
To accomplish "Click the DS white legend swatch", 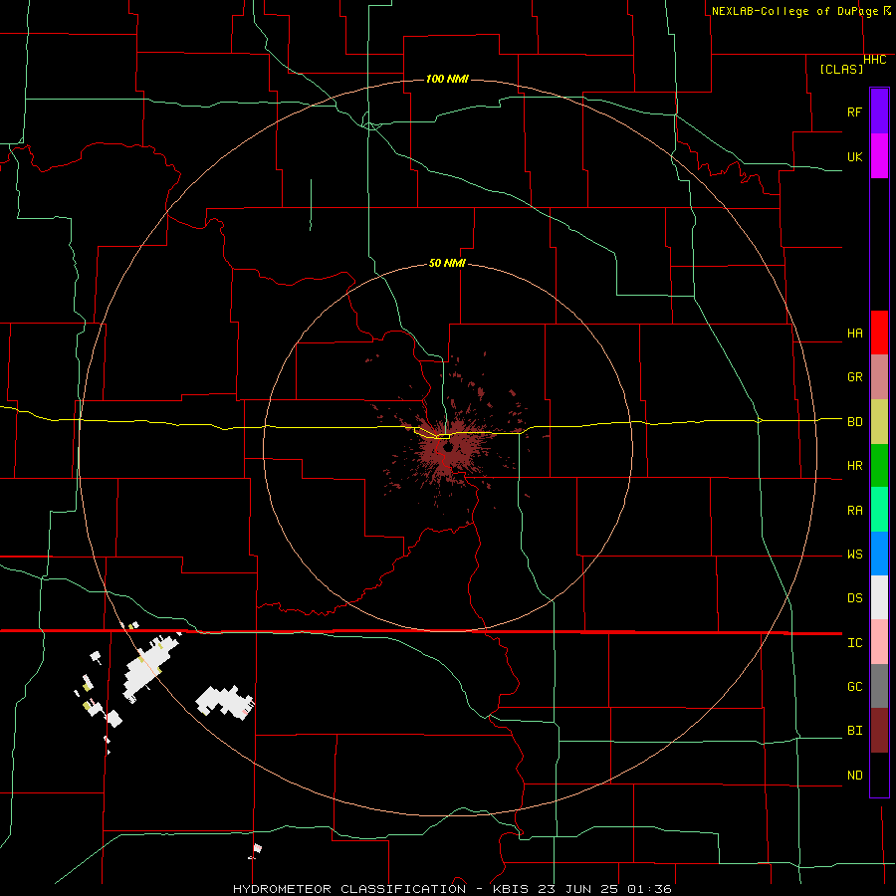I will pos(879,597).
